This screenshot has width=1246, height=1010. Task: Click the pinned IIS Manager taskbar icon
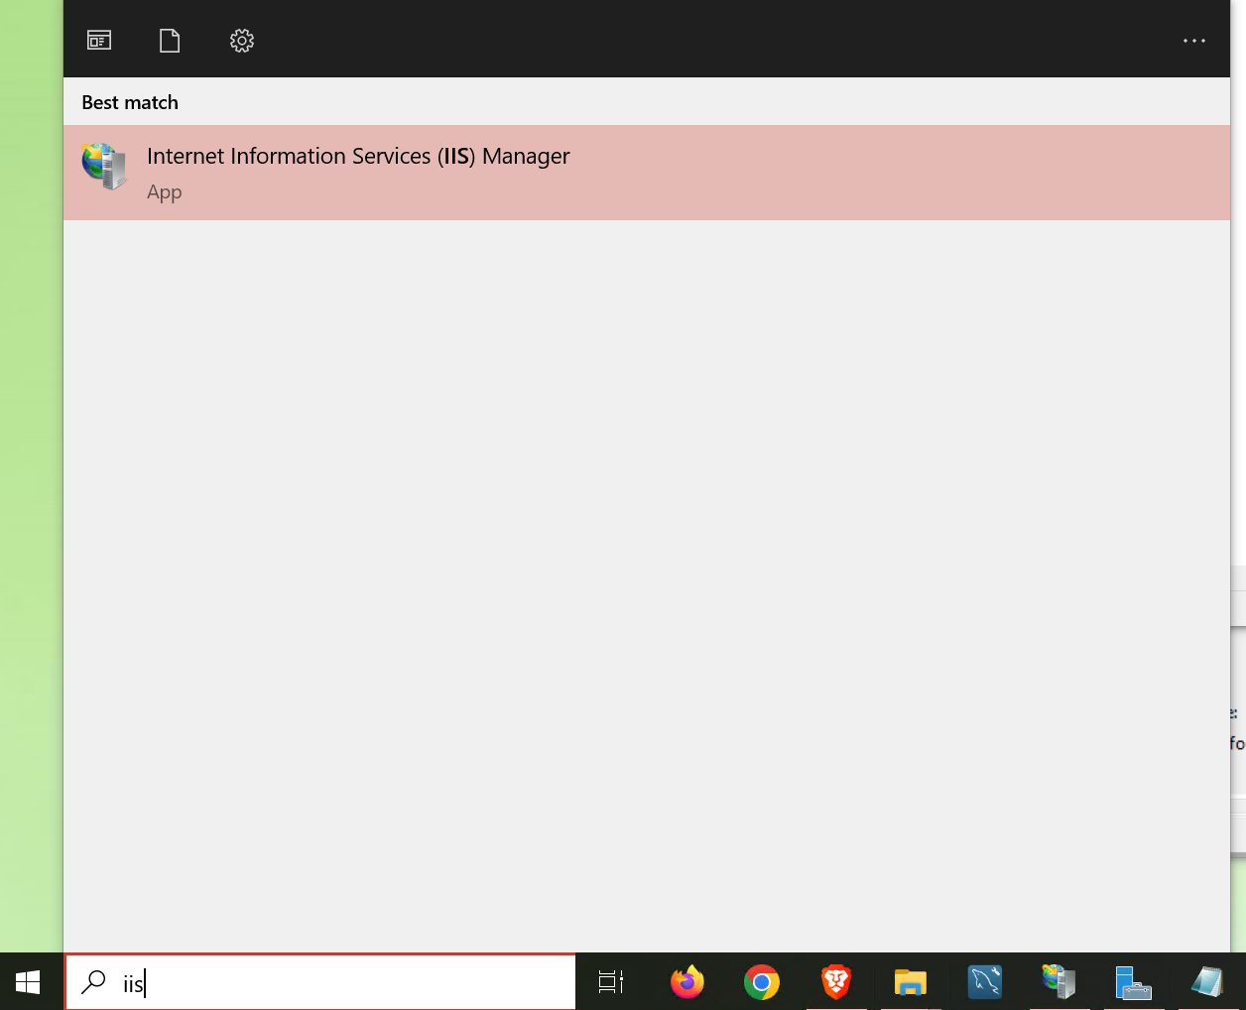coord(1058,981)
